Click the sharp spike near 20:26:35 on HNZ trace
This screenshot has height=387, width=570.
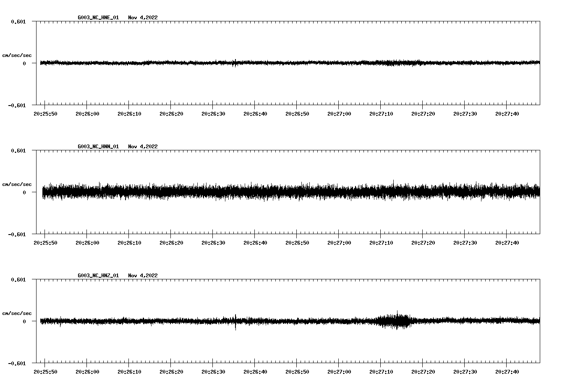tap(235, 322)
